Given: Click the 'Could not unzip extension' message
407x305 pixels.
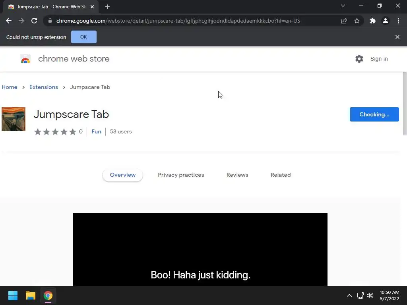Looking at the screenshot, I should 36,37.
